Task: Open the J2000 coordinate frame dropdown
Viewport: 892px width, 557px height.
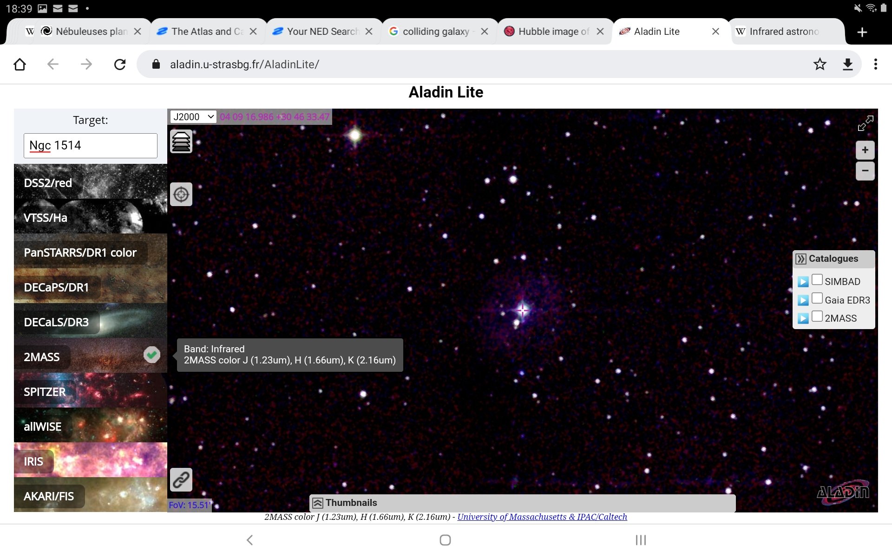Action: pos(193,117)
